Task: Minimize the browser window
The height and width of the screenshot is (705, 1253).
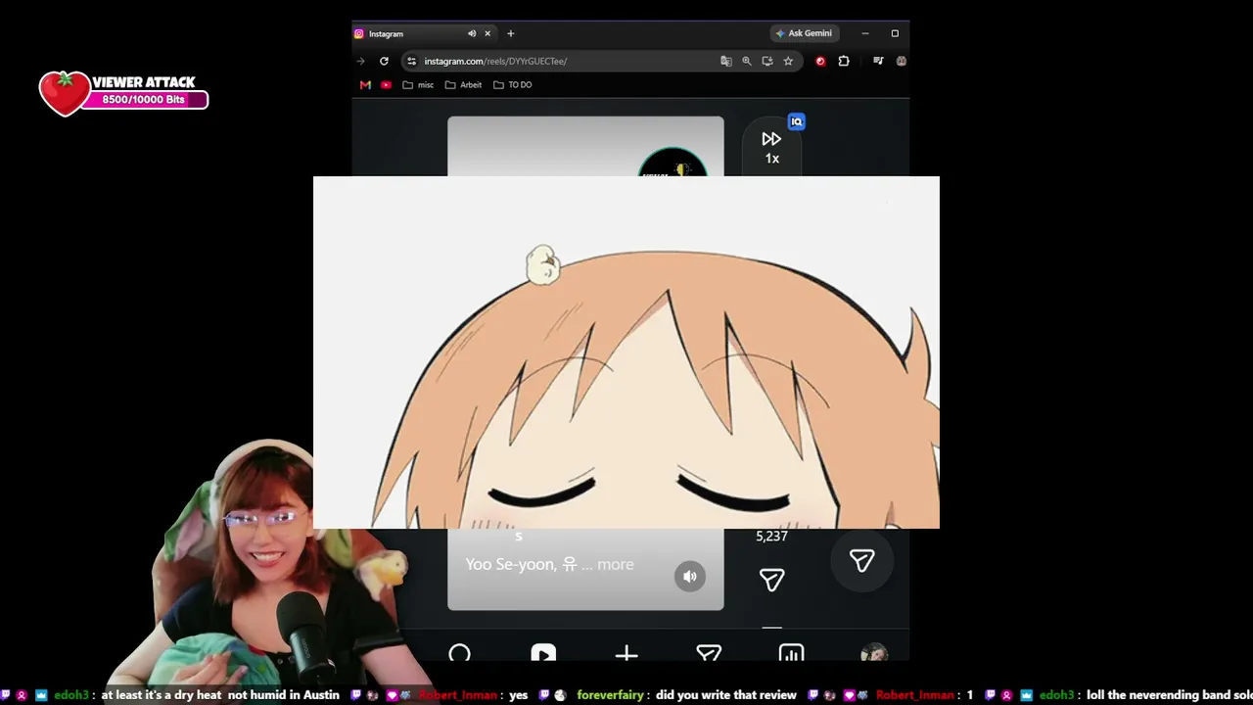Action: coord(865,33)
